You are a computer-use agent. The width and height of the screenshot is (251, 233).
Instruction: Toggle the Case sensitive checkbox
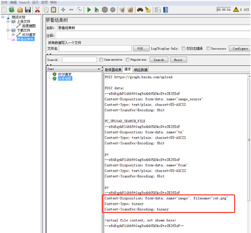(x=101, y=60)
